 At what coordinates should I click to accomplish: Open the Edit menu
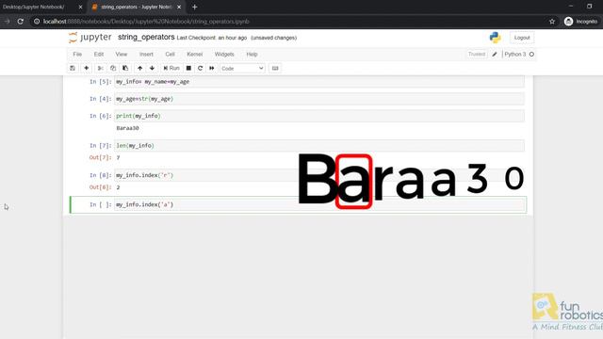coord(99,55)
